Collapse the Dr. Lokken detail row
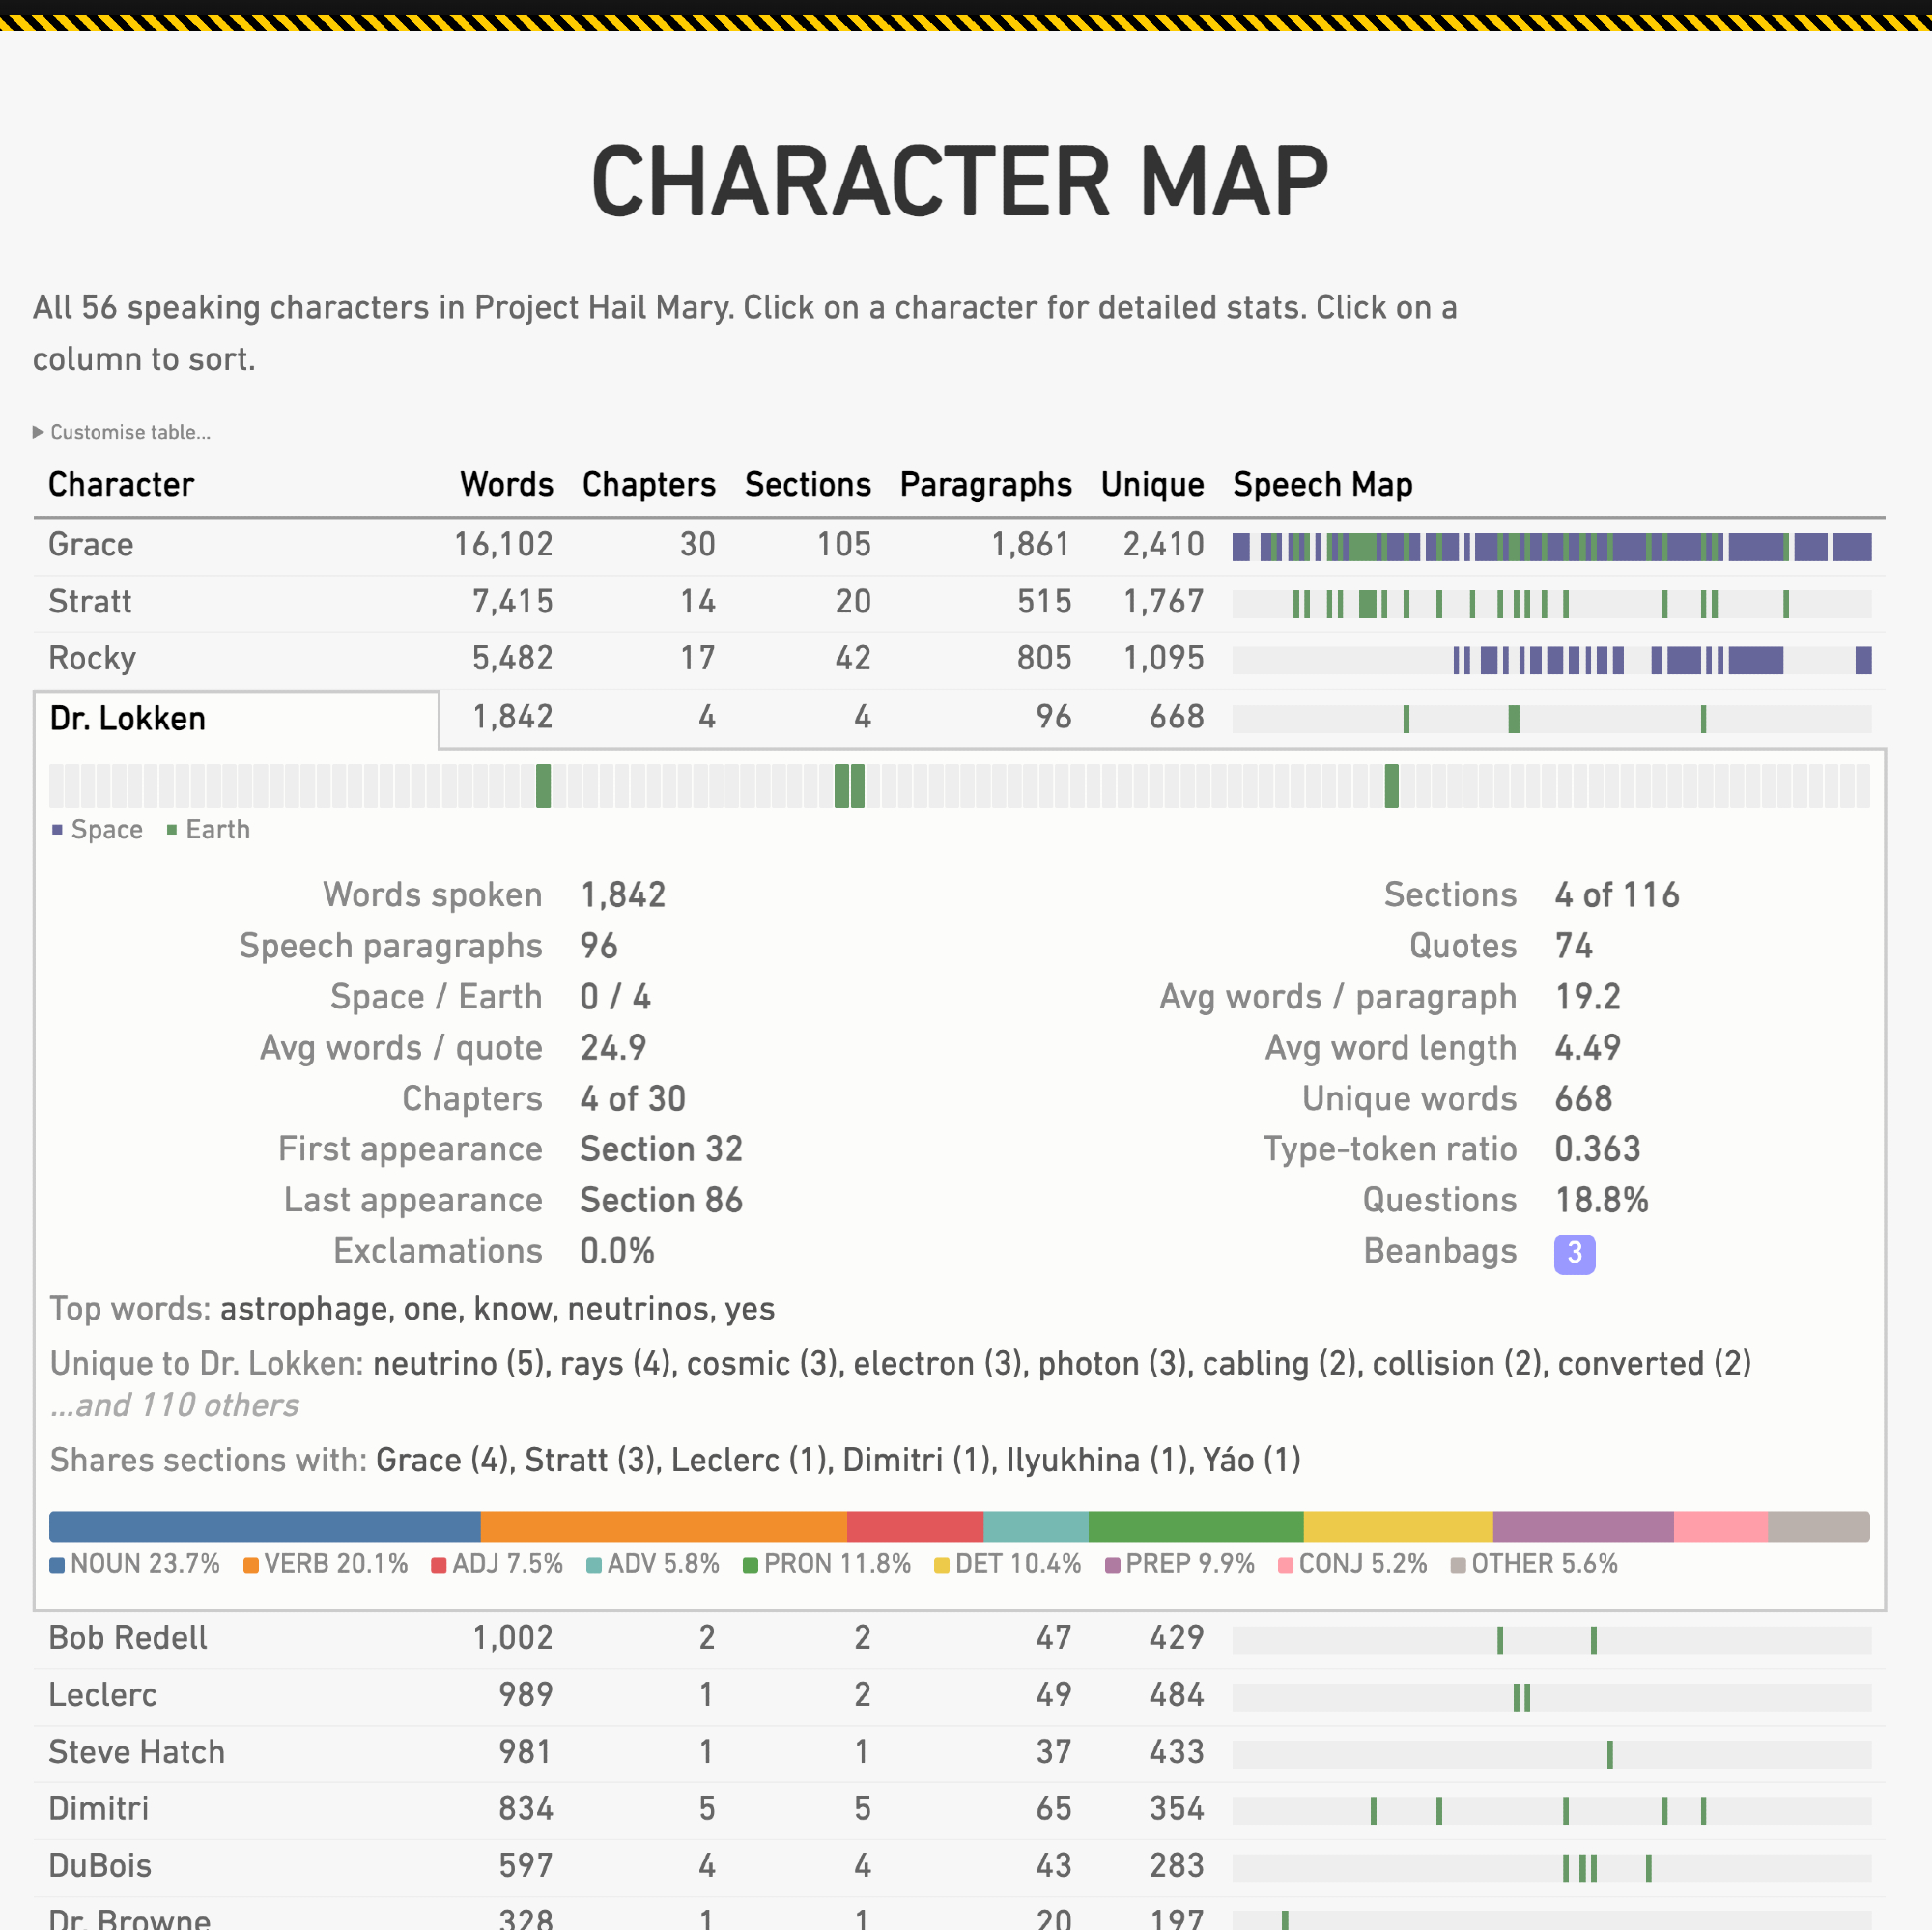Image resolution: width=1932 pixels, height=1930 pixels. [128, 719]
